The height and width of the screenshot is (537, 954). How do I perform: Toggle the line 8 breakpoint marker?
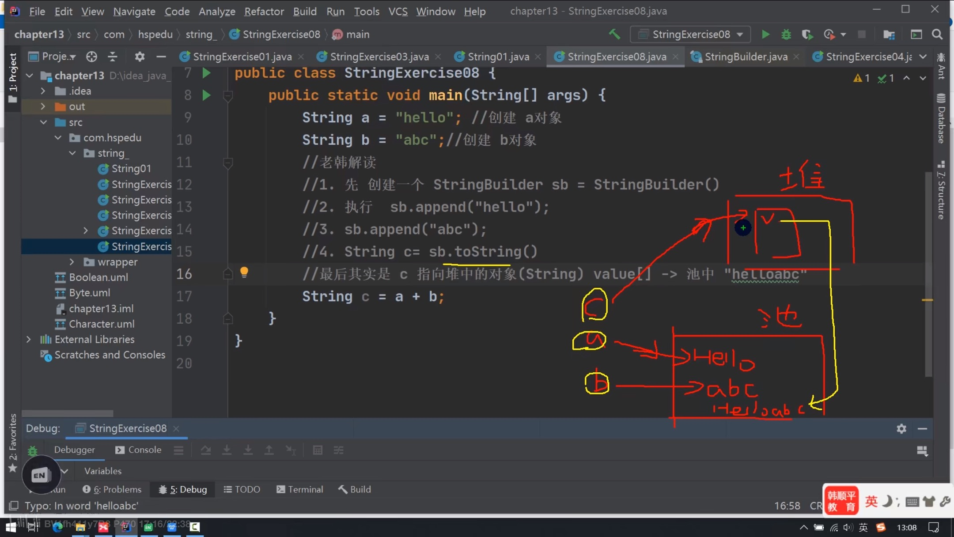tap(206, 95)
